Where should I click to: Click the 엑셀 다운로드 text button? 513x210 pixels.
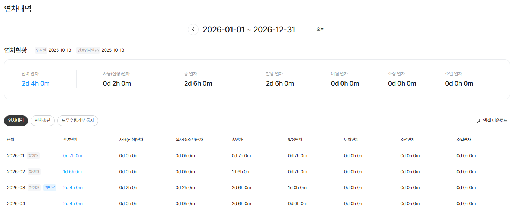tap(495, 121)
